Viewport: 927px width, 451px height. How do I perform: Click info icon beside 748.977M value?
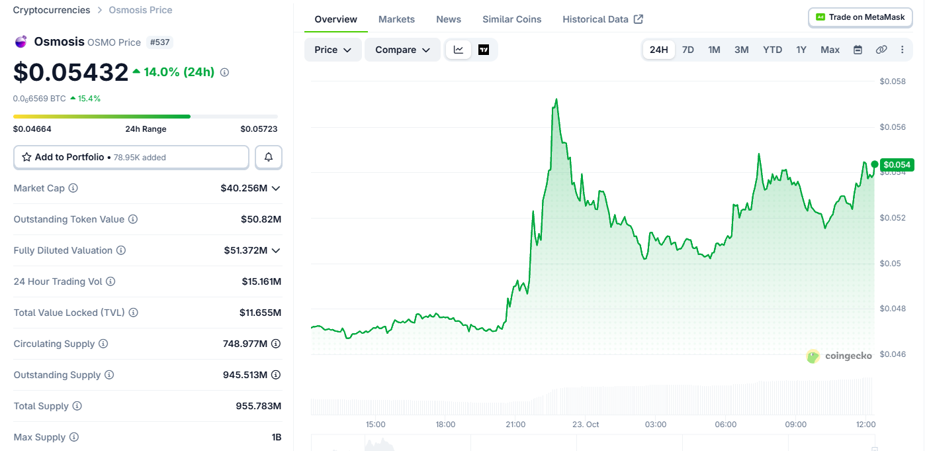coord(276,344)
